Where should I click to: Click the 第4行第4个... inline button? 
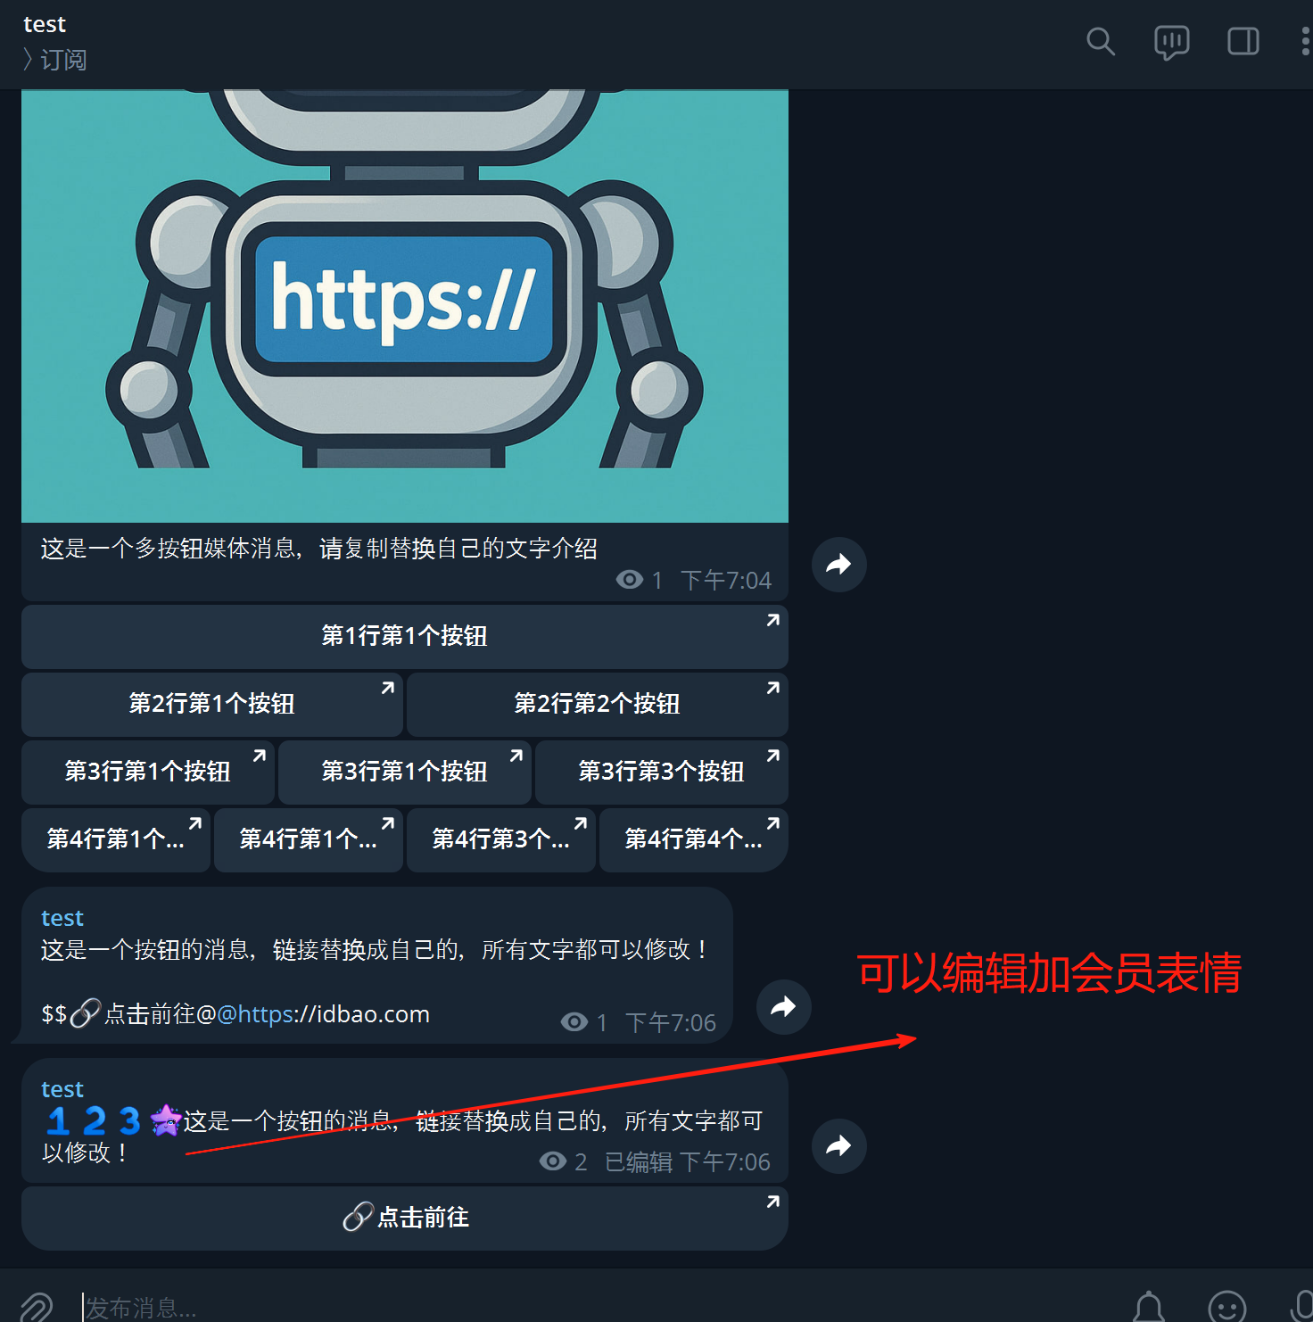point(694,839)
